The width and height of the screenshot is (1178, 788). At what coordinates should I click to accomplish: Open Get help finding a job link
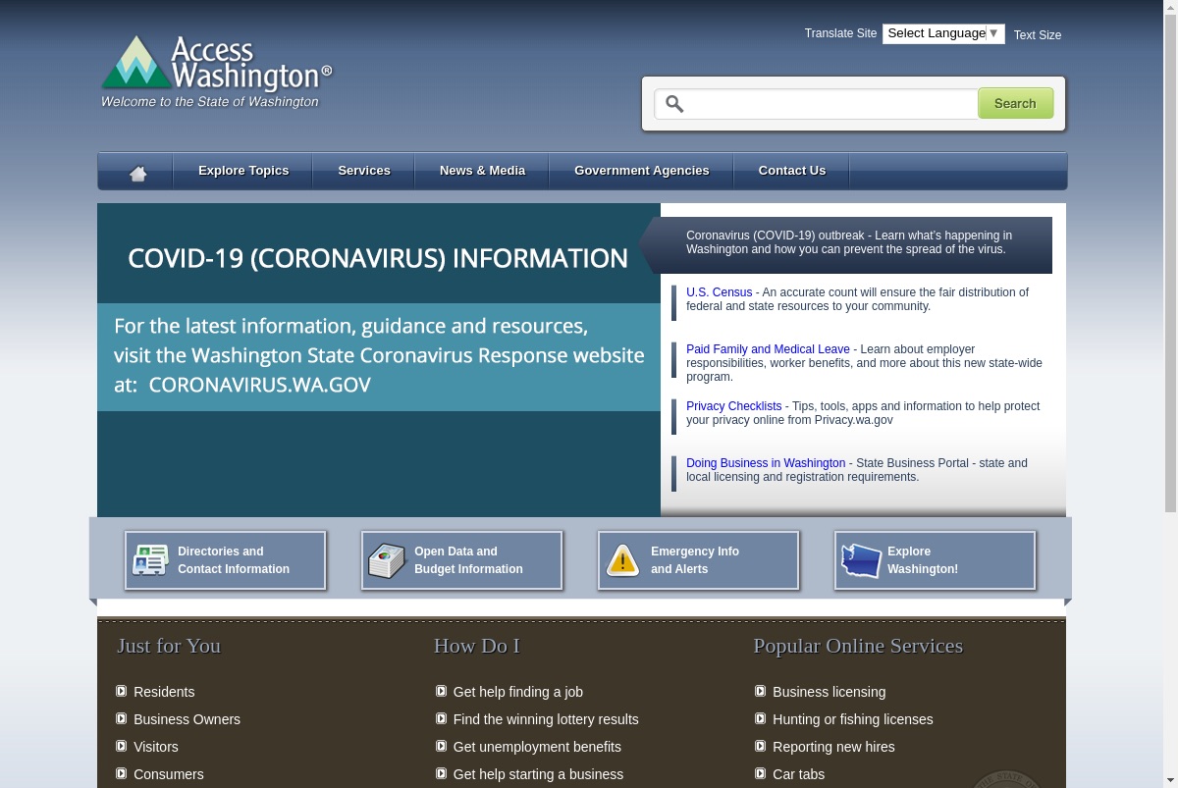tap(518, 692)
